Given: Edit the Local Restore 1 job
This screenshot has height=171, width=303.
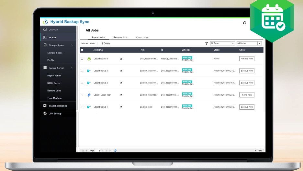Looking at the screenshot, I should (121, 59).
